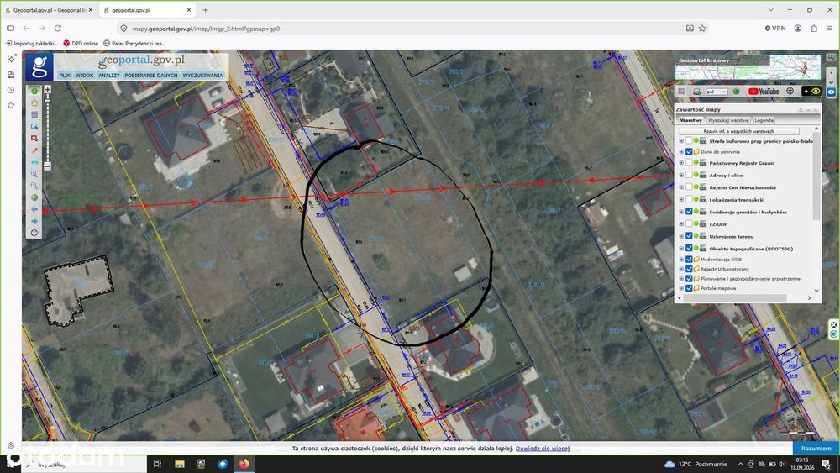840x473 pixels.
Task: Check the EZiUDP layer checkbox
Action: point(689,224)
